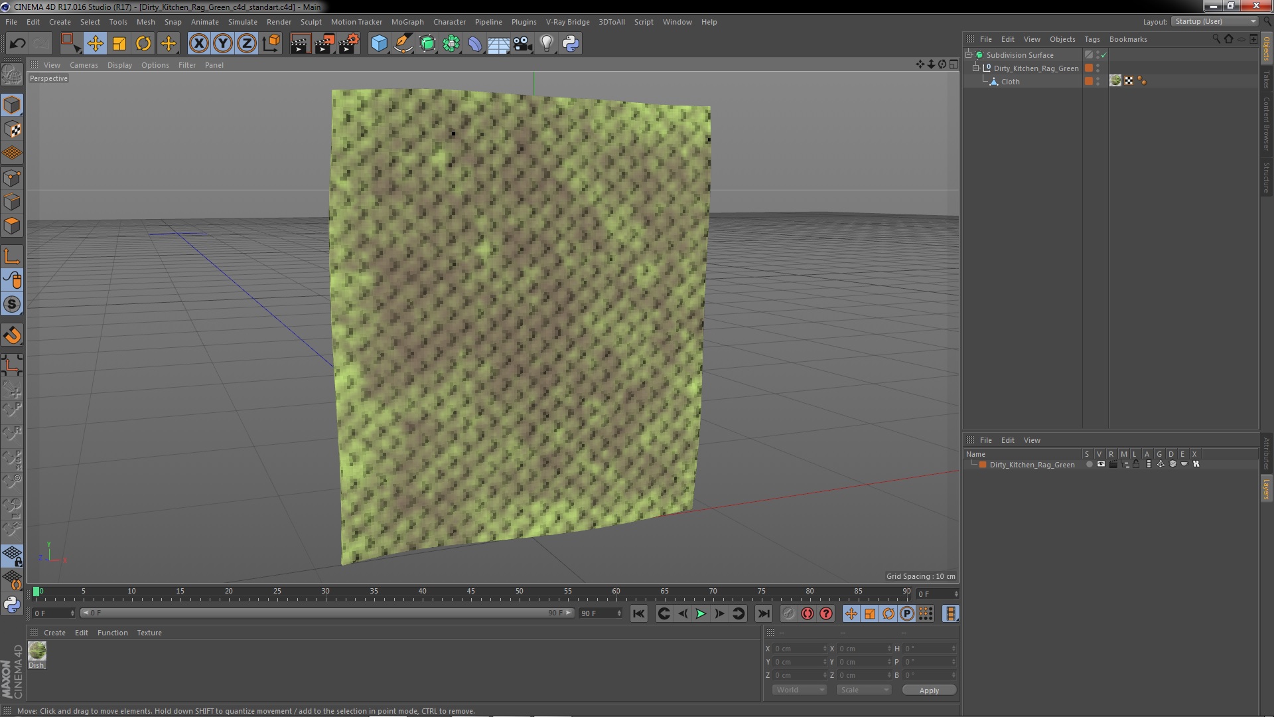Open the Sculpt menu
The width and height of the screenshot is (1274, 717).
(x=311, y=22)
